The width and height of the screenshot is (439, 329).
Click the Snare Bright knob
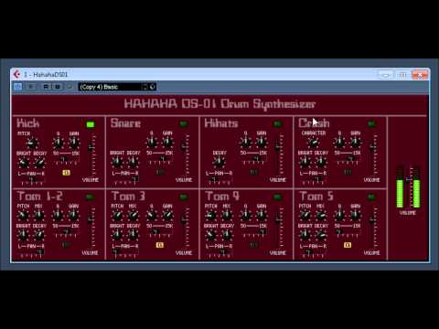coord(117,163)
